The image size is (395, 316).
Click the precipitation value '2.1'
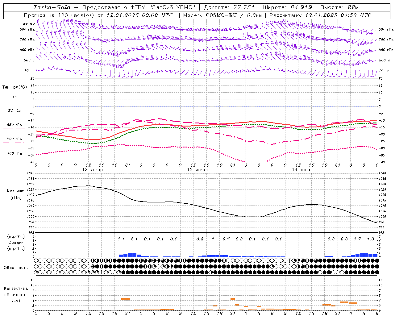click(x=134, y=239)
